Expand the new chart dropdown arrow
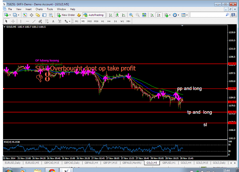This screenshot has width=239, height=172. [x=10, y=15]
